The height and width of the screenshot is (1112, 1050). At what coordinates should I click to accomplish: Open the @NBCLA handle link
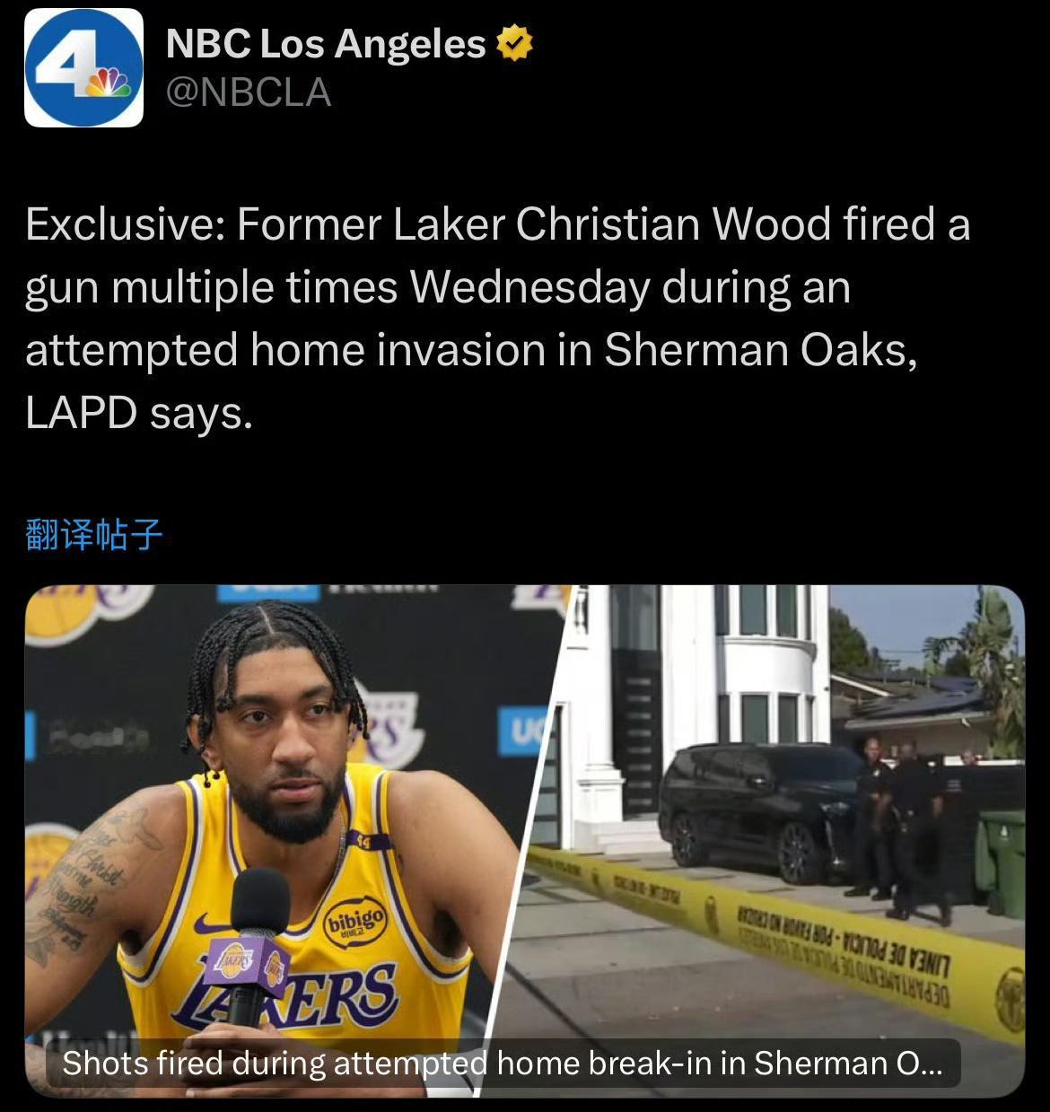point(249,92)
